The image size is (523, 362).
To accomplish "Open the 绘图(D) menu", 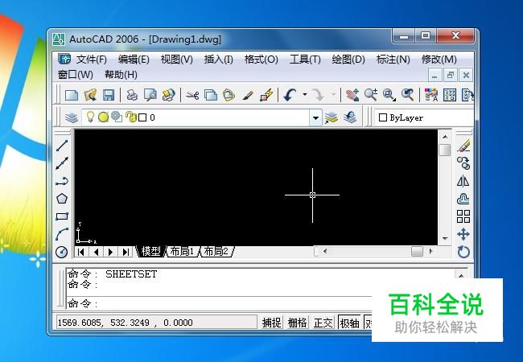I will tap(348, 60).
